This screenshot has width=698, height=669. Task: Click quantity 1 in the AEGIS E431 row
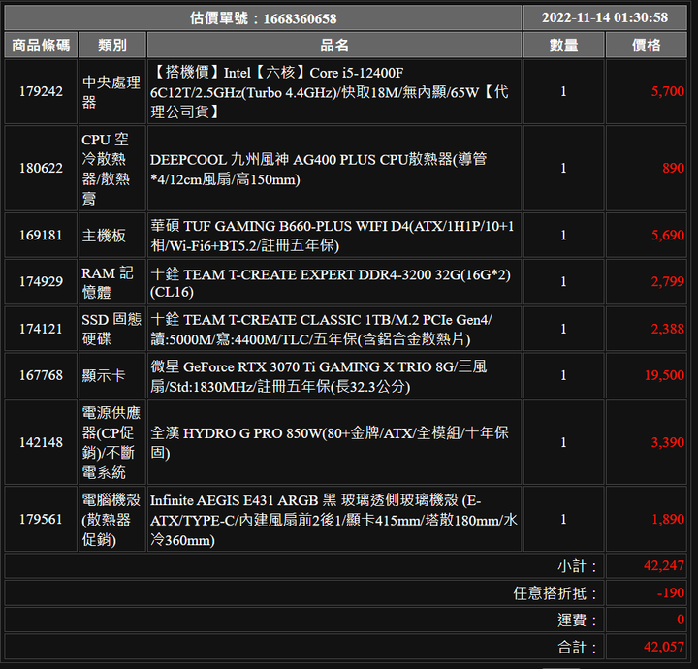(x=563, y=519)
